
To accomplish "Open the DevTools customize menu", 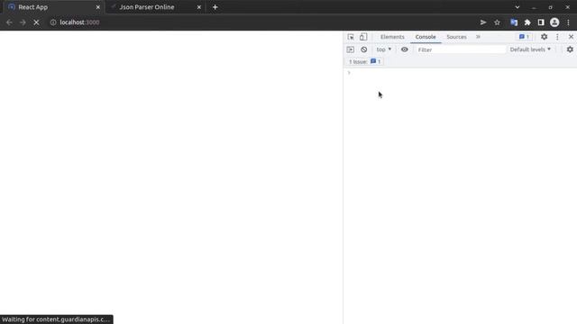I will 557,37.
